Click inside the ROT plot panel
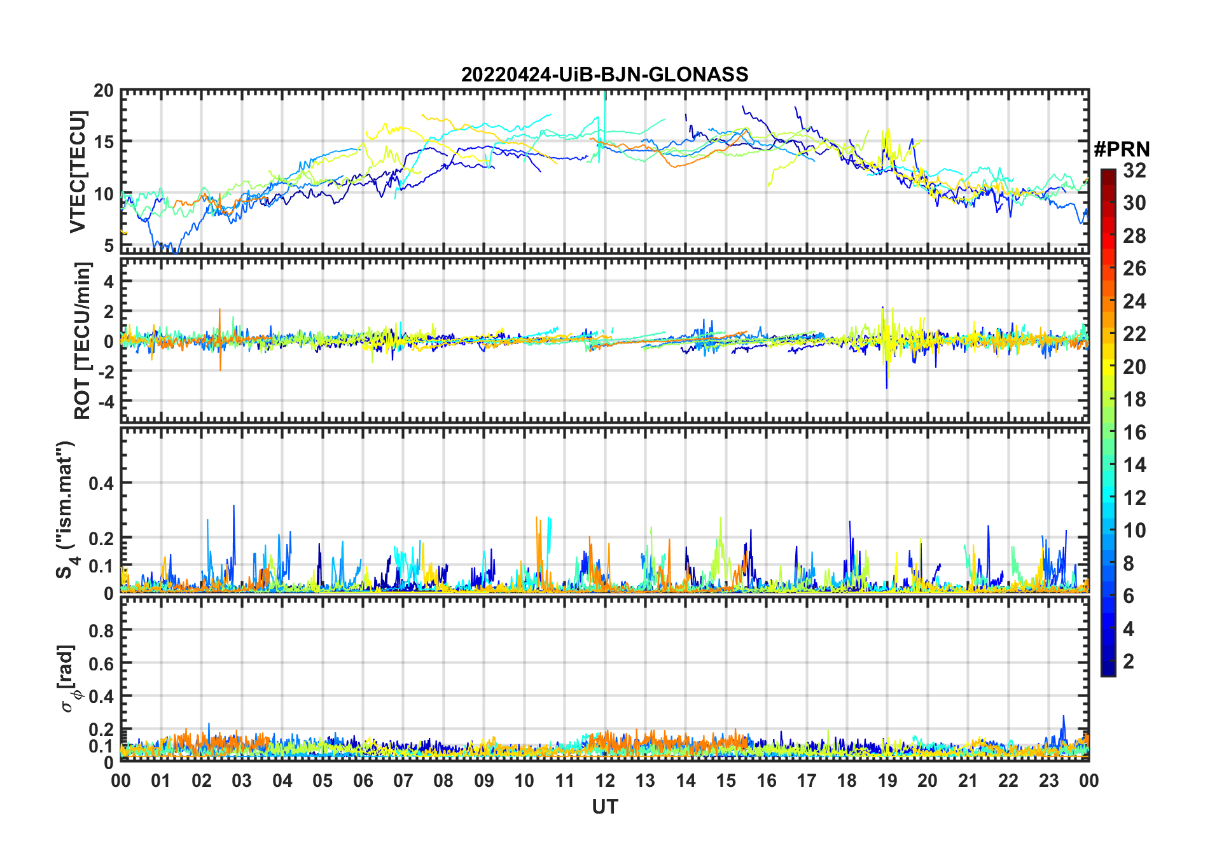The image size is (1210, 846). 604,340
